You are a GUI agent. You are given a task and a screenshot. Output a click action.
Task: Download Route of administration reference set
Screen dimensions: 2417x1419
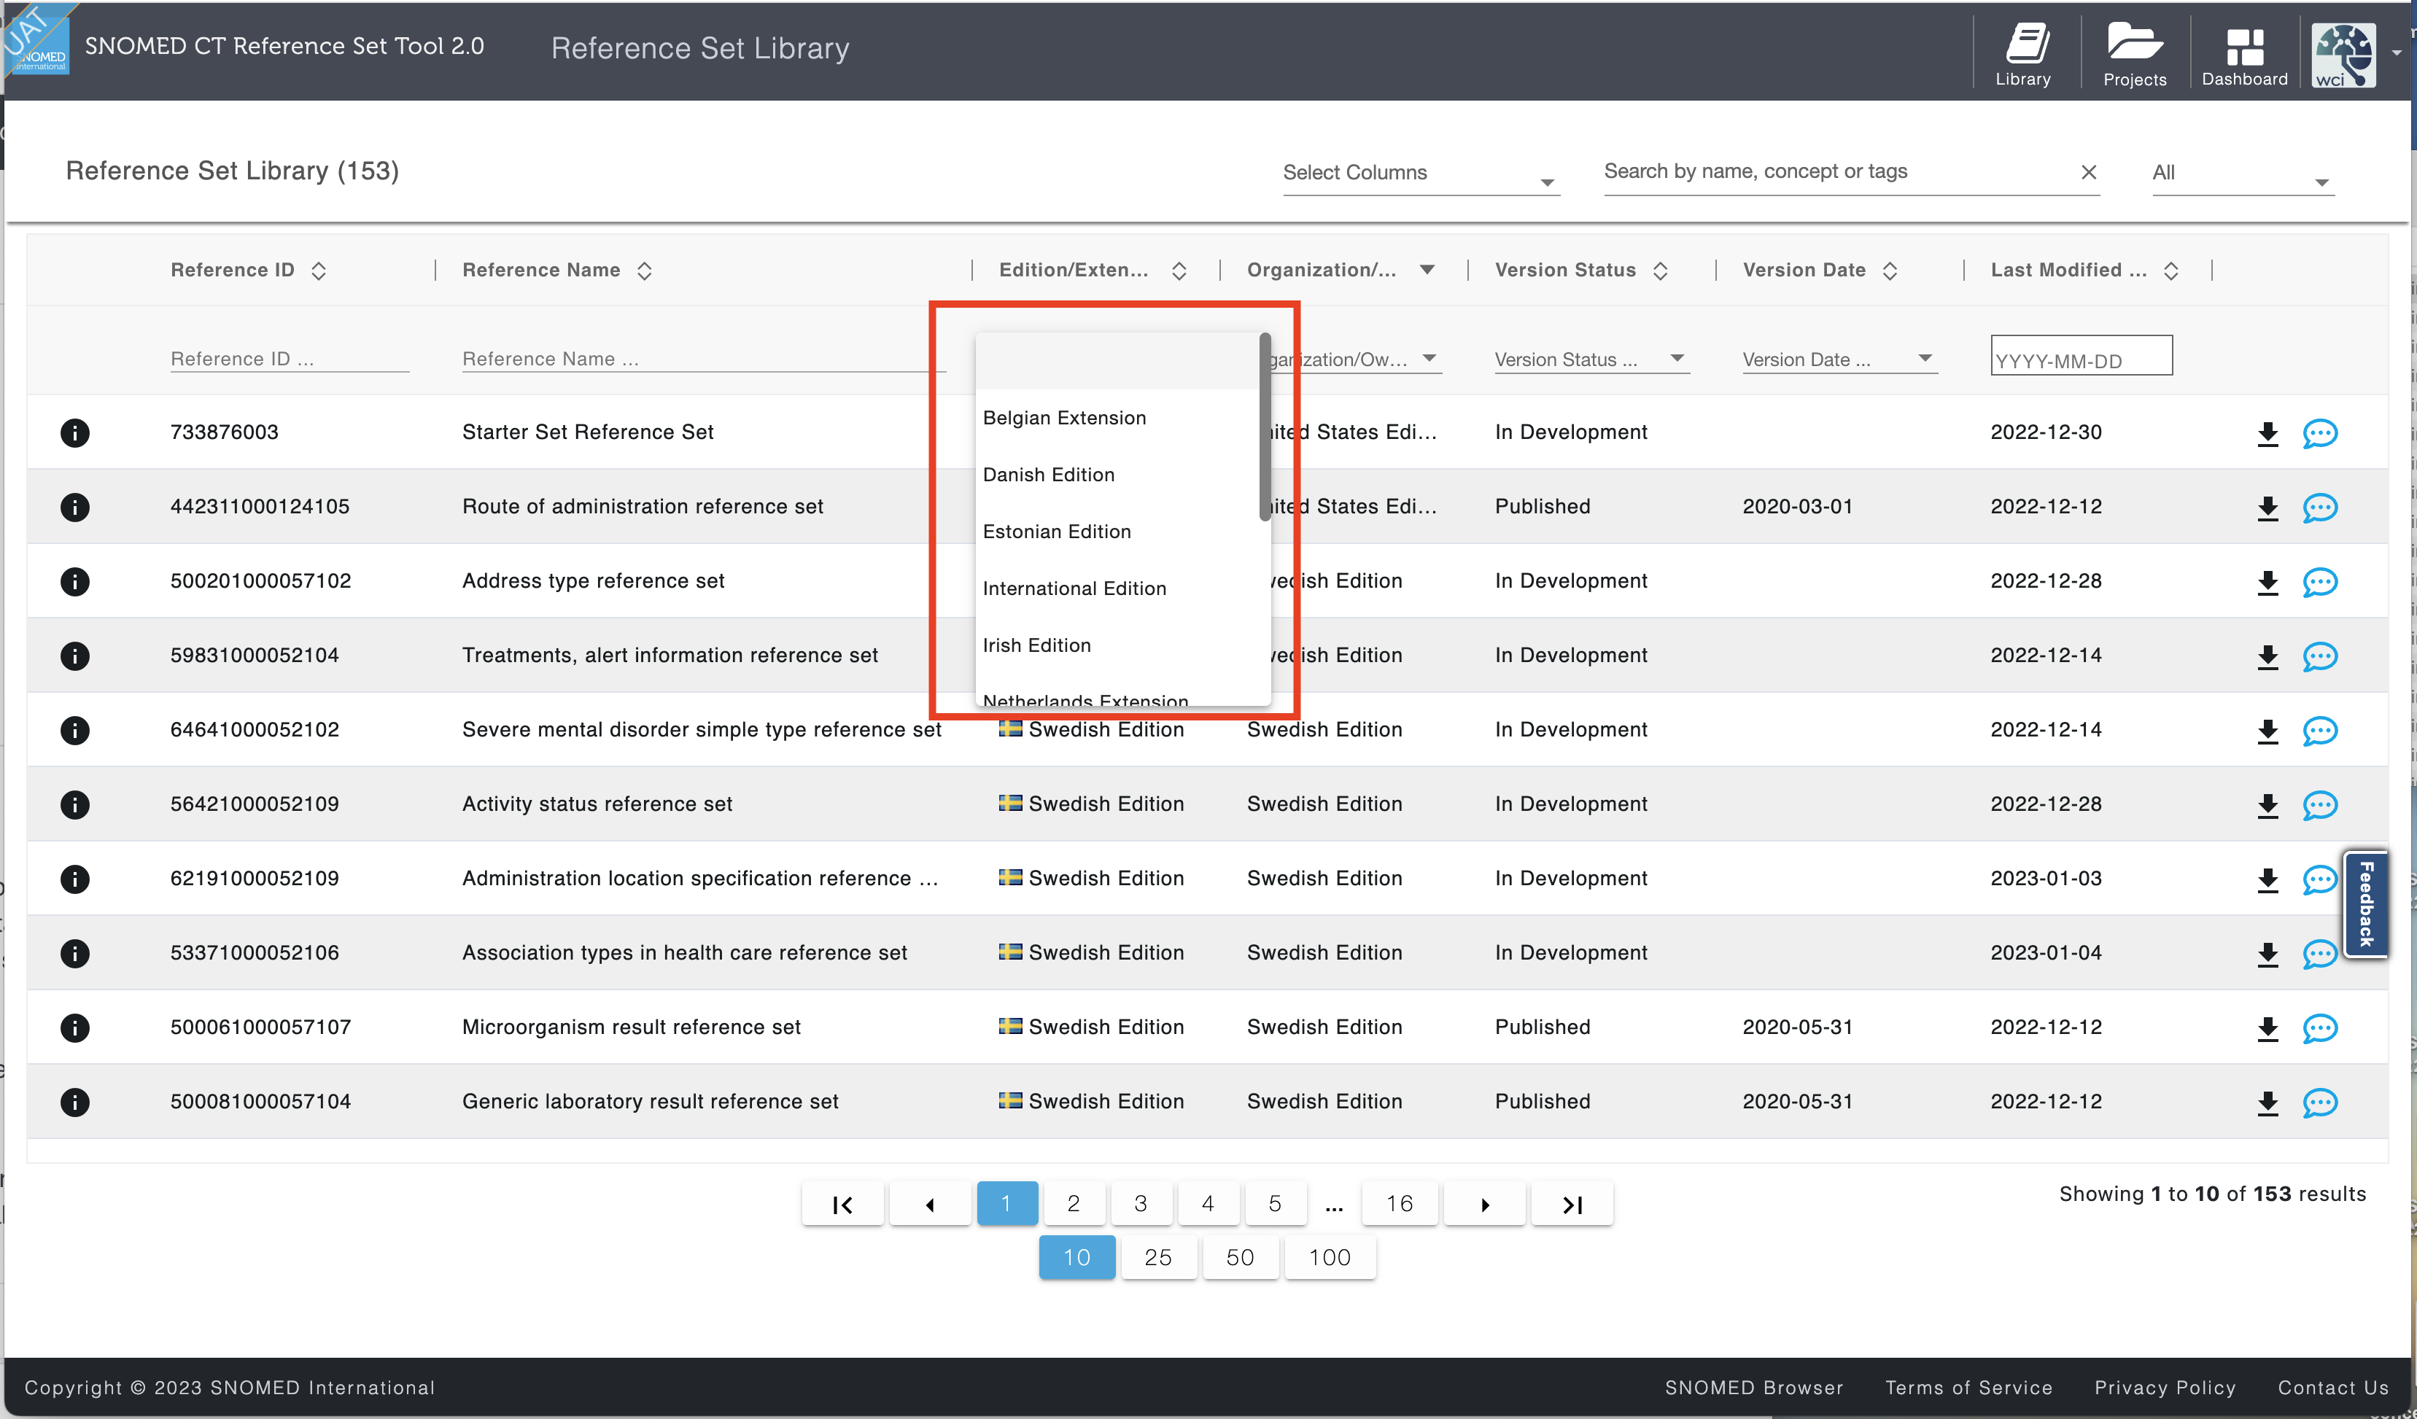(x=2267, y=508)
